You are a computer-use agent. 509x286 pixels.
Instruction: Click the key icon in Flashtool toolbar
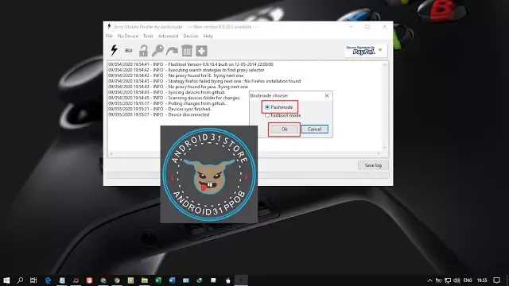157,51
